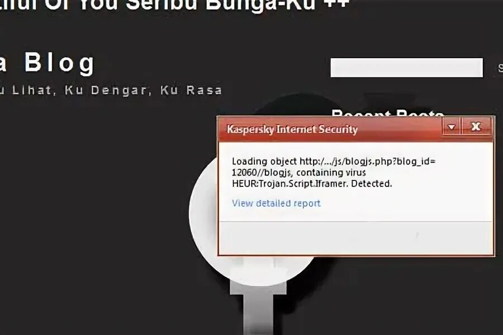Screen dimensions: 503x335
Task: Close the Kaspersky Internet Security alert
Action: tap(476, 127)
